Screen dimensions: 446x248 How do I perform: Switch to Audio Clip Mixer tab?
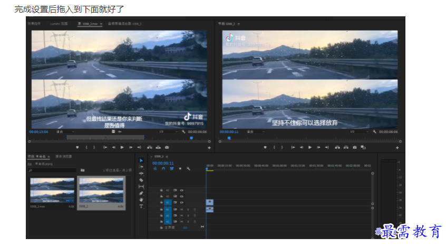124,24
